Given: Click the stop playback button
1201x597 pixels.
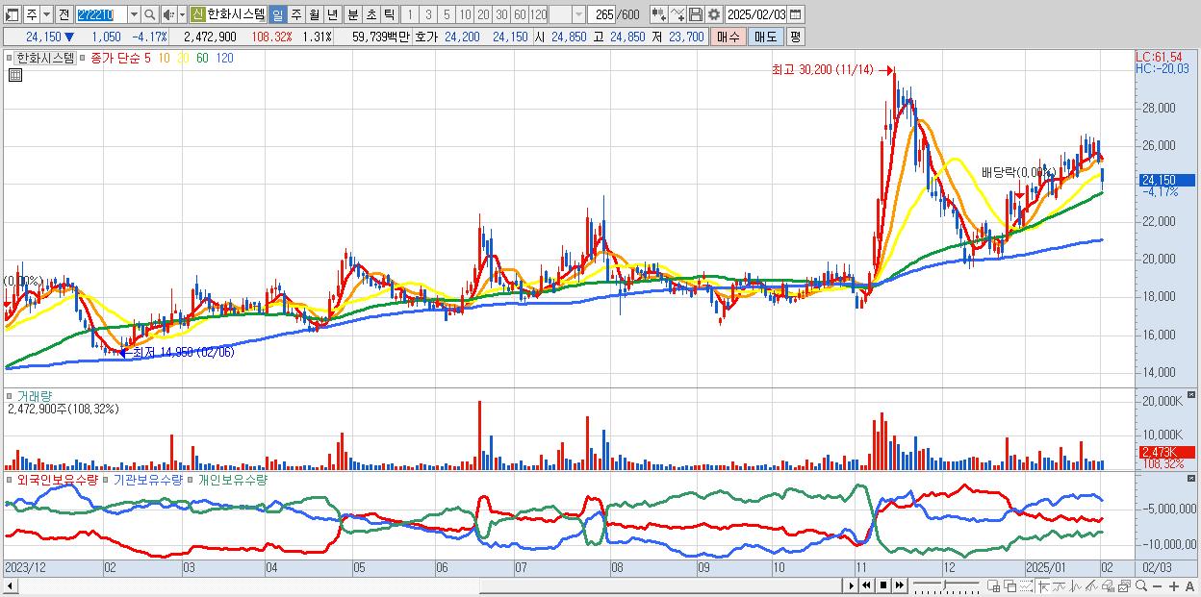Looking at the screenshot, I should coord(883,585).
